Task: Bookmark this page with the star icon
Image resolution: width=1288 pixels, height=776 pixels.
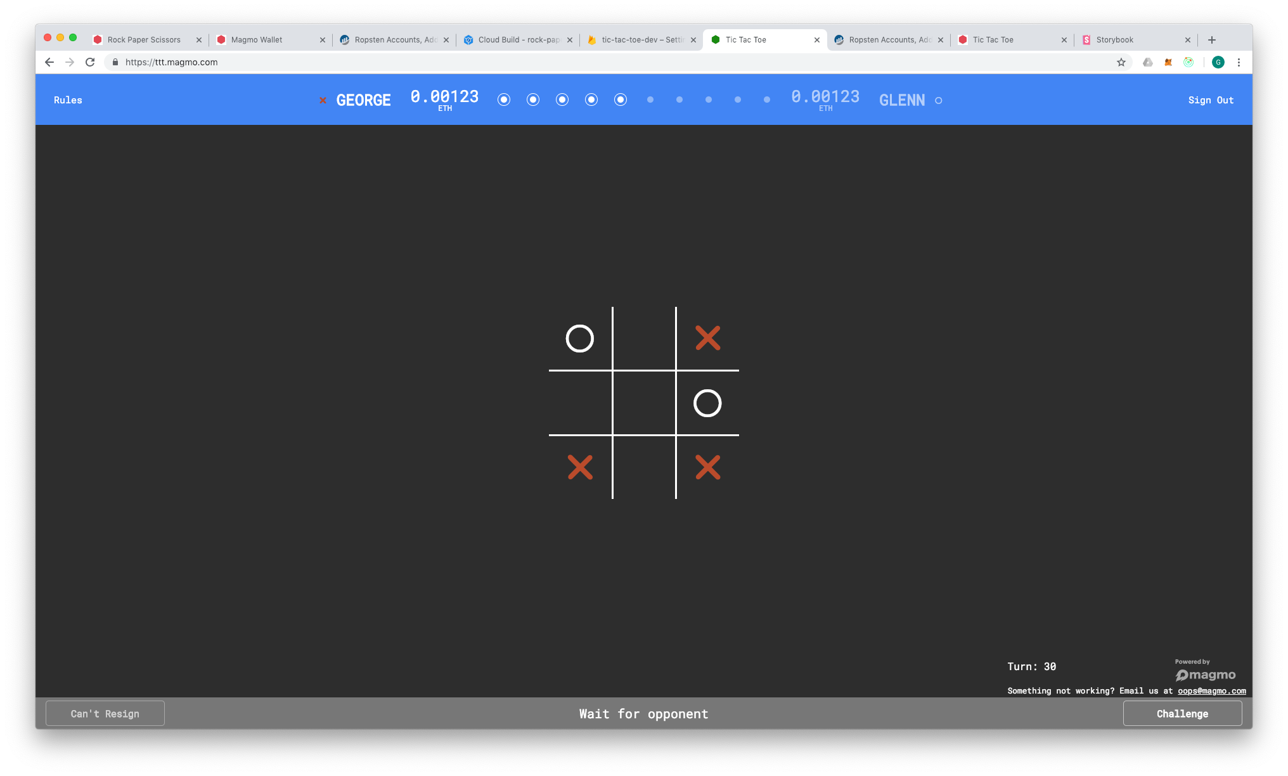Action: (1121, 62)
